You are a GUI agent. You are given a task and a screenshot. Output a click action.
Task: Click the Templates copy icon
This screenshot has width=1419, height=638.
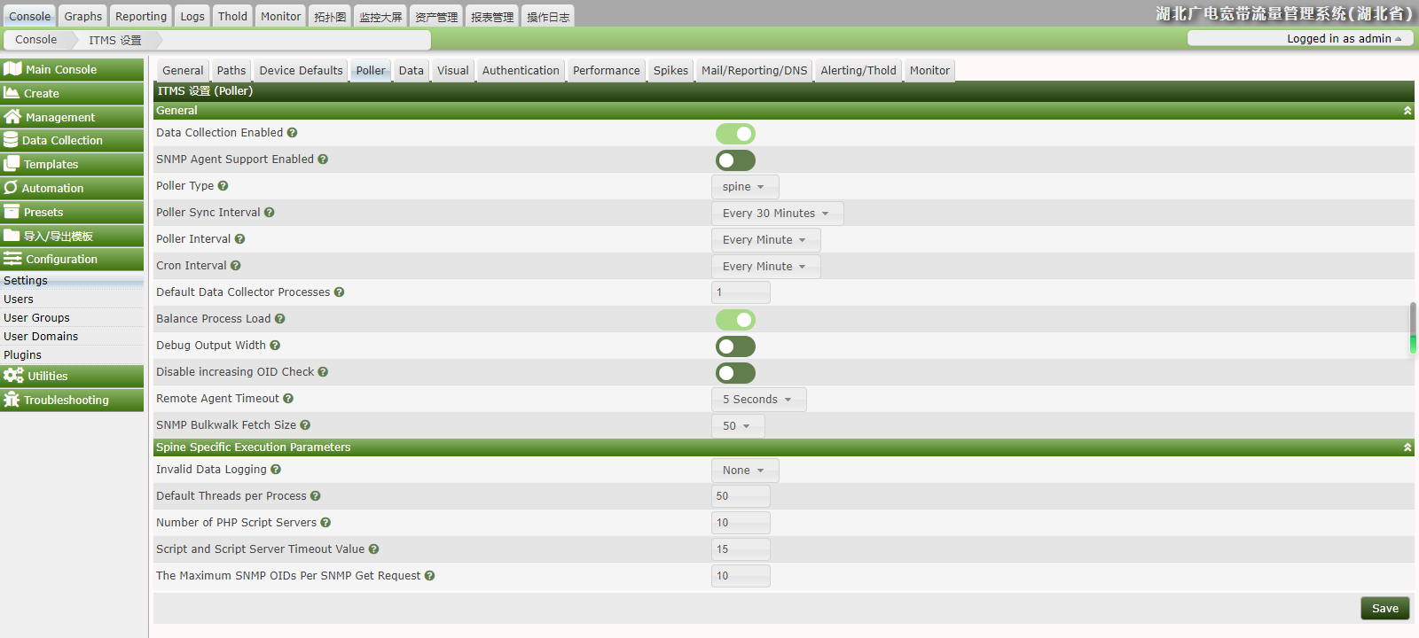(12, 164)
